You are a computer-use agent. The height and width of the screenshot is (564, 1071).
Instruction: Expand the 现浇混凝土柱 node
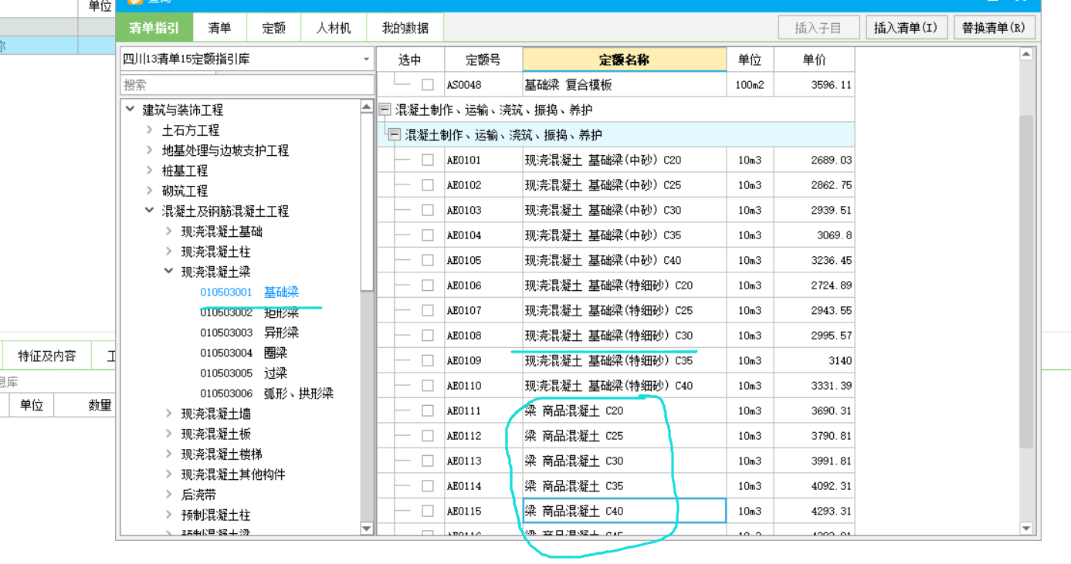pyautogui.click(x=169, y=251)
